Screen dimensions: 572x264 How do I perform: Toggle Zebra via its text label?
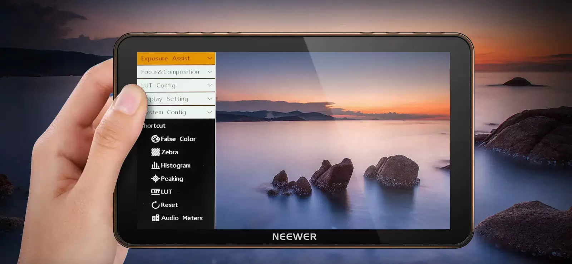coord(169,152)
